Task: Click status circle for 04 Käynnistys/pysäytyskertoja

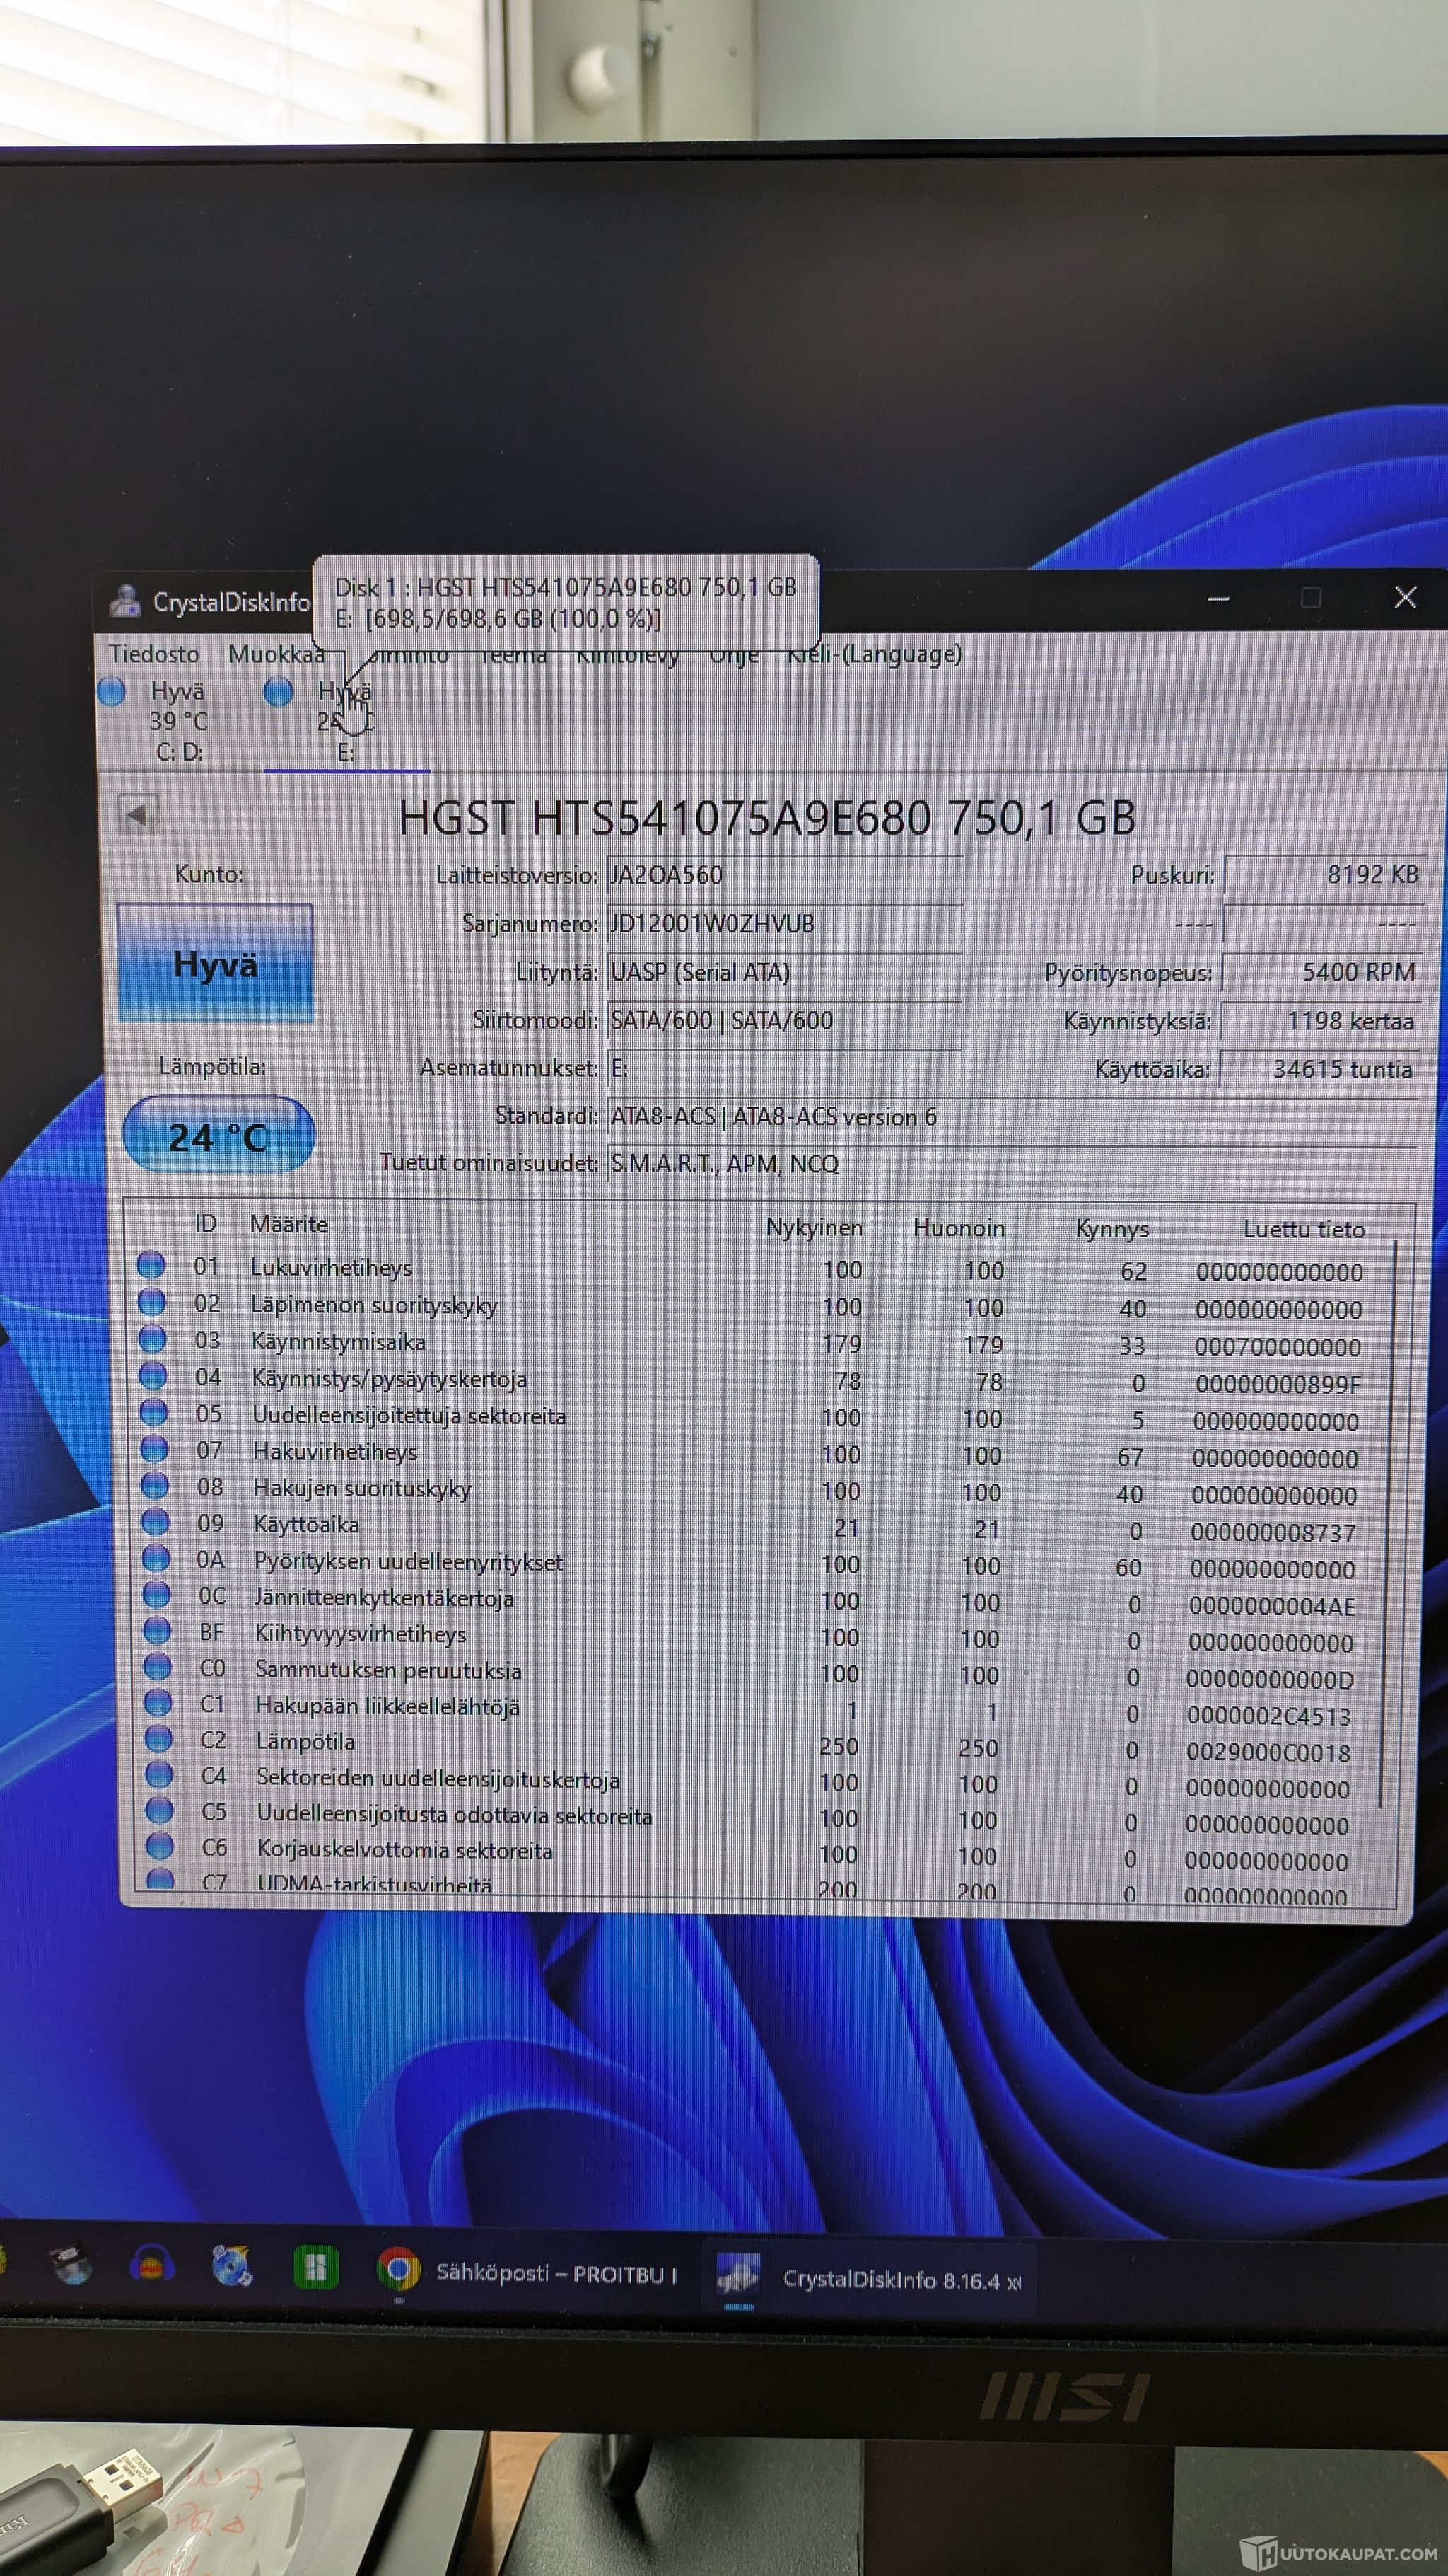Action: [x=153, y=1376]
